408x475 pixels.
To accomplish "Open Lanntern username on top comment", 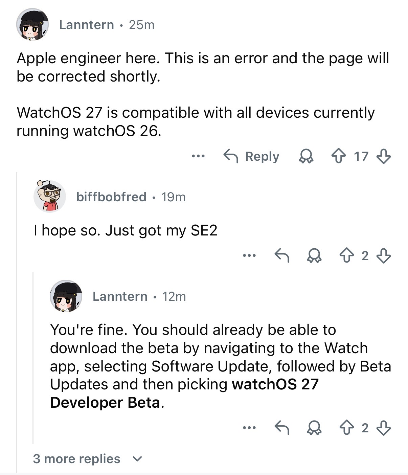I will [87, 25].
